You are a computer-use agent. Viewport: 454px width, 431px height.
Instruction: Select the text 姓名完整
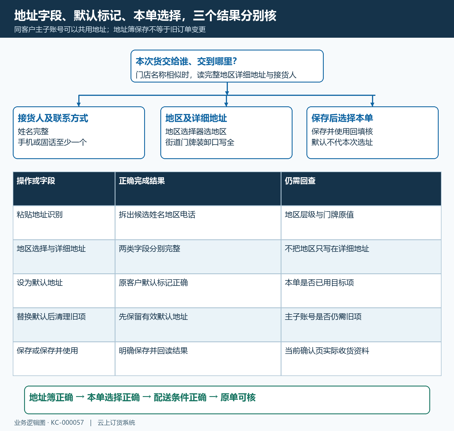[33, 132]
